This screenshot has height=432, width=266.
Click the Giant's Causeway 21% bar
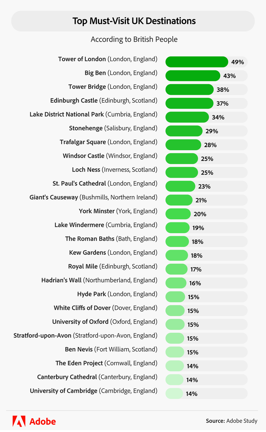point(179,200)
